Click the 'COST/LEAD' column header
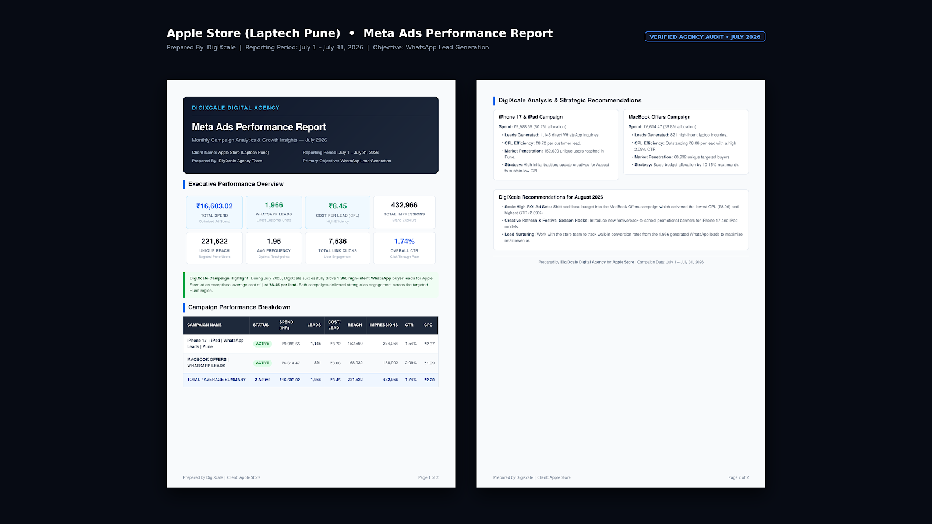This screenshot has height=524, width=932. 334,325
